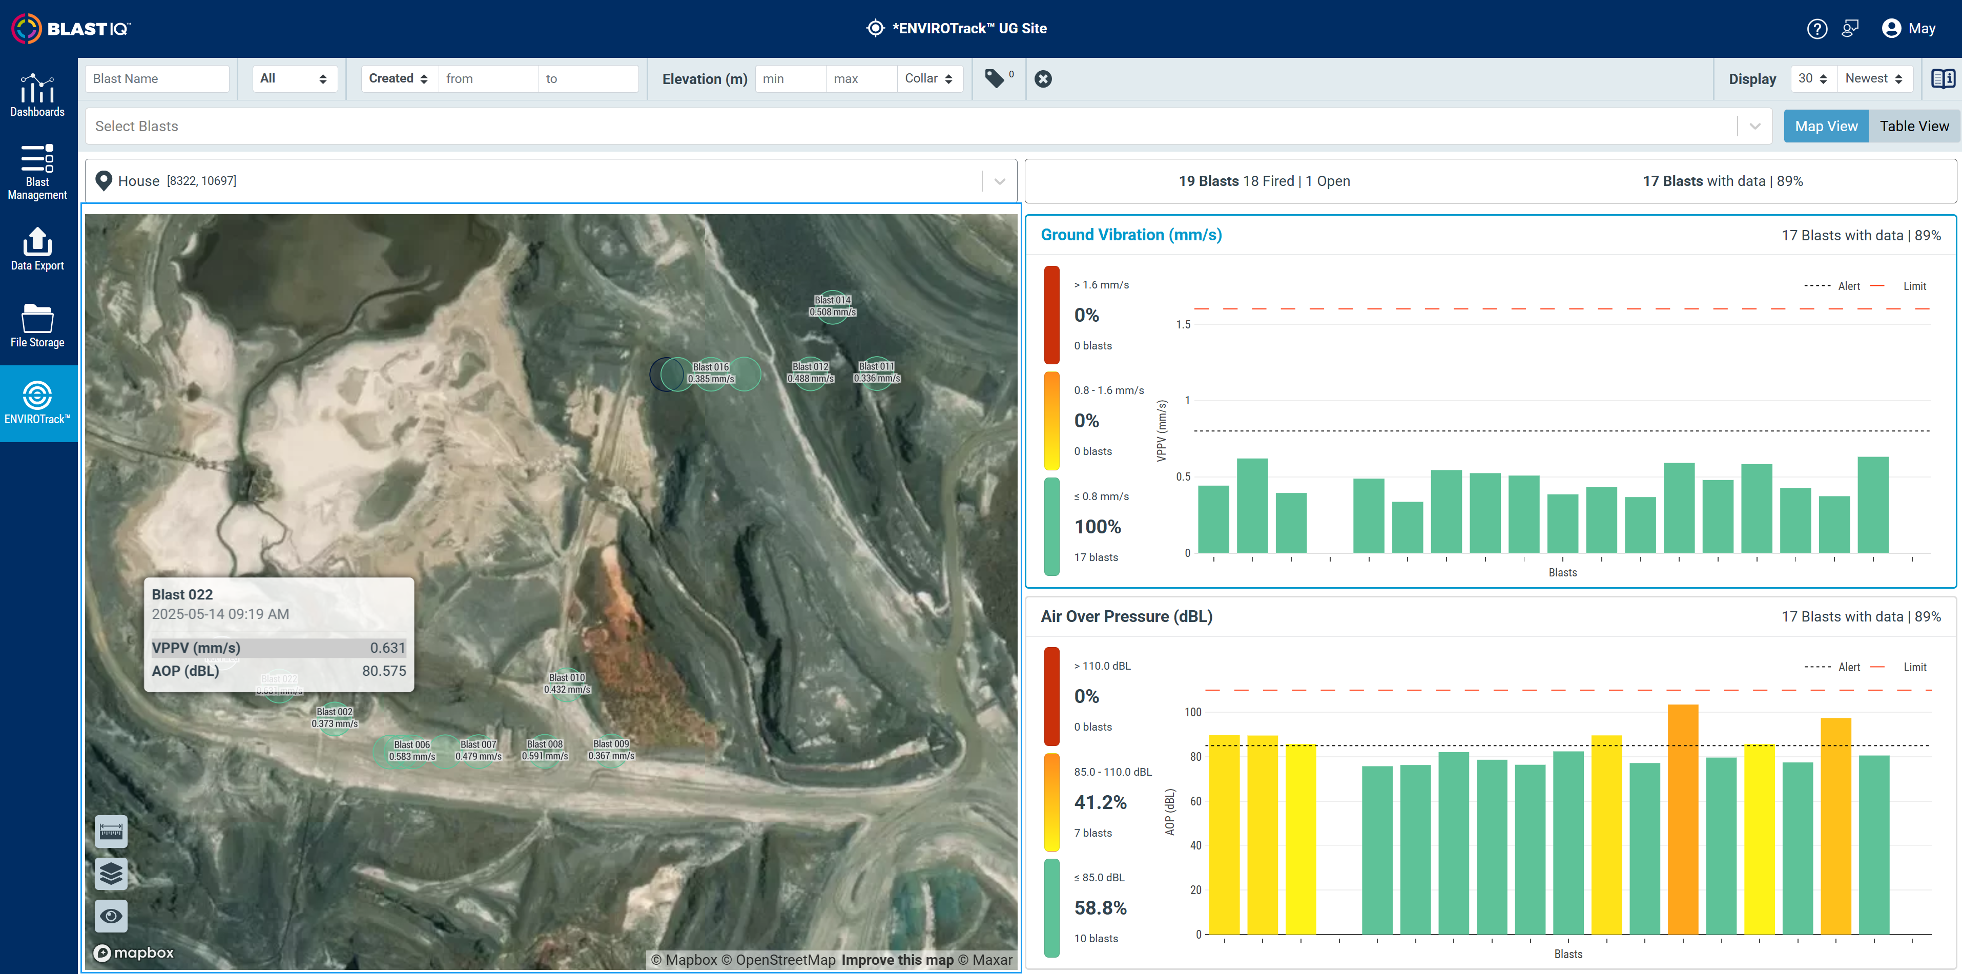The image size is (1962, 974).
Task: Click the red > 110.0 dBL color bar
Action: [1052, 696]
